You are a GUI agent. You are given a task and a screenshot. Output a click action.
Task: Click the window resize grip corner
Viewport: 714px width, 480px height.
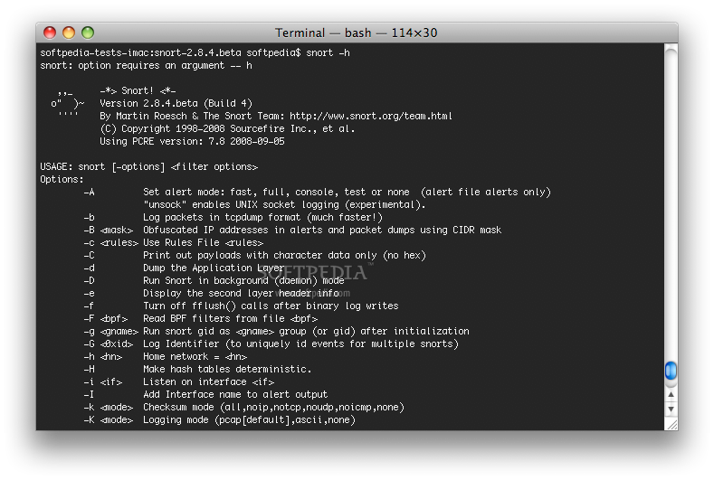[x=671, y=424]
